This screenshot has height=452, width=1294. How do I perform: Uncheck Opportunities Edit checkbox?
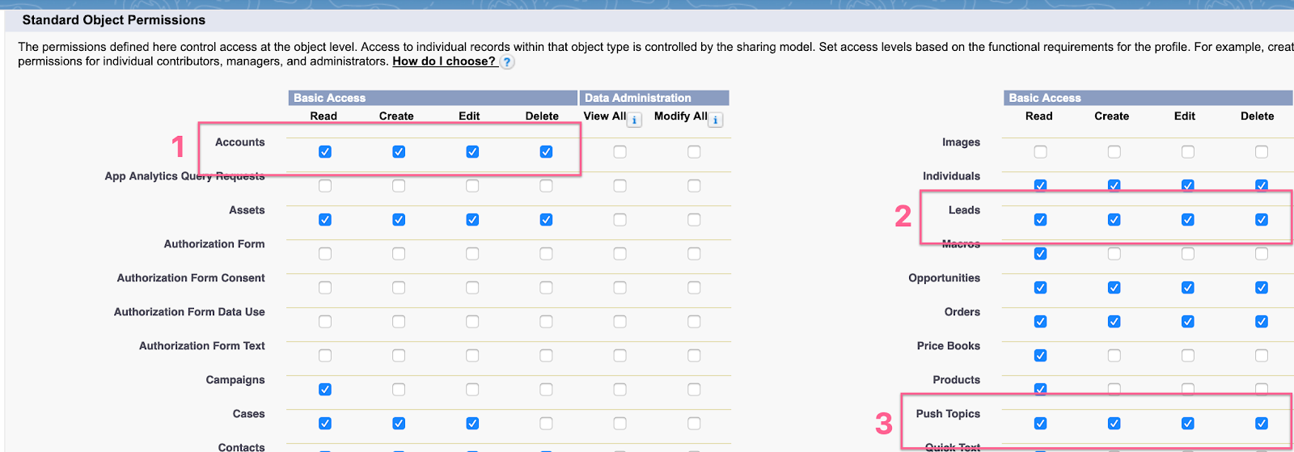click(x=1187, y=288)
